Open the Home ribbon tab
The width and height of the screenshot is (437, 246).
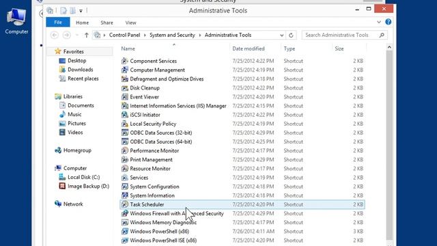82,23
